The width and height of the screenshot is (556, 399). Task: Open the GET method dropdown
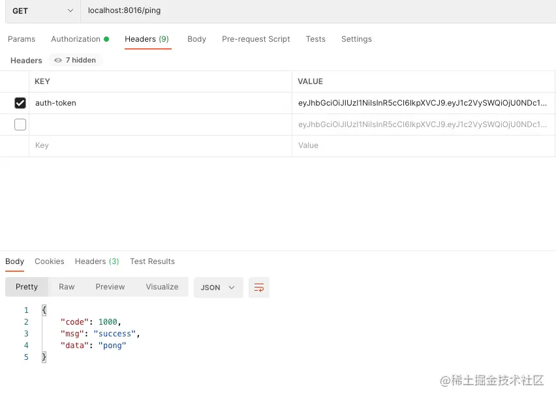click(43, 11)
